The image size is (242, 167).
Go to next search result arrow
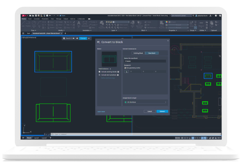click(77, 38)
